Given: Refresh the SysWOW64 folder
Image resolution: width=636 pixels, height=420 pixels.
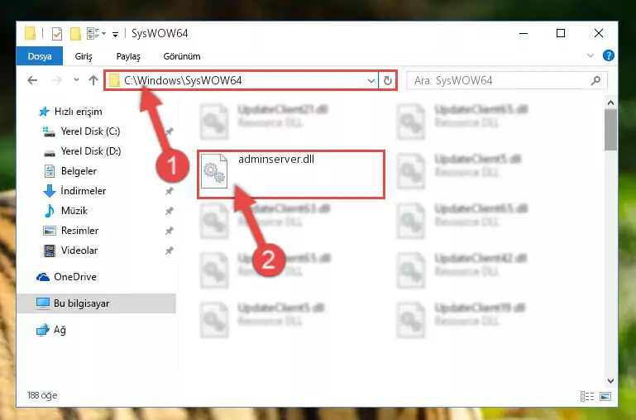Looking at the screenshot, I should 388,80.
